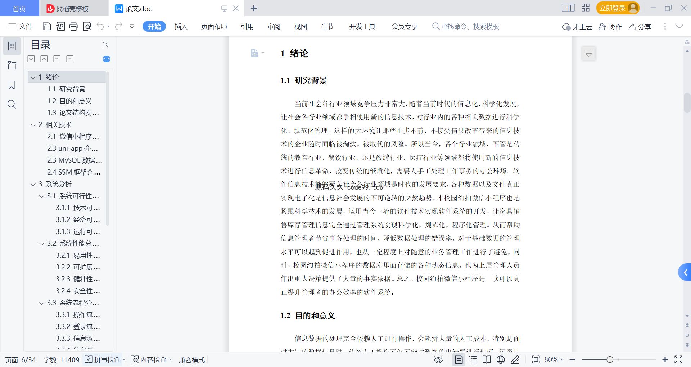Click the Print icon
The height and width of the screenshot is (367, 691).
73,26
